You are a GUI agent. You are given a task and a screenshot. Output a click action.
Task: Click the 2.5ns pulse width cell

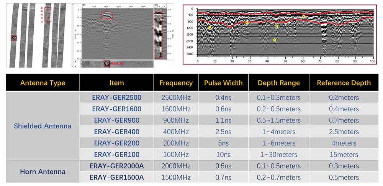point(223,132)
